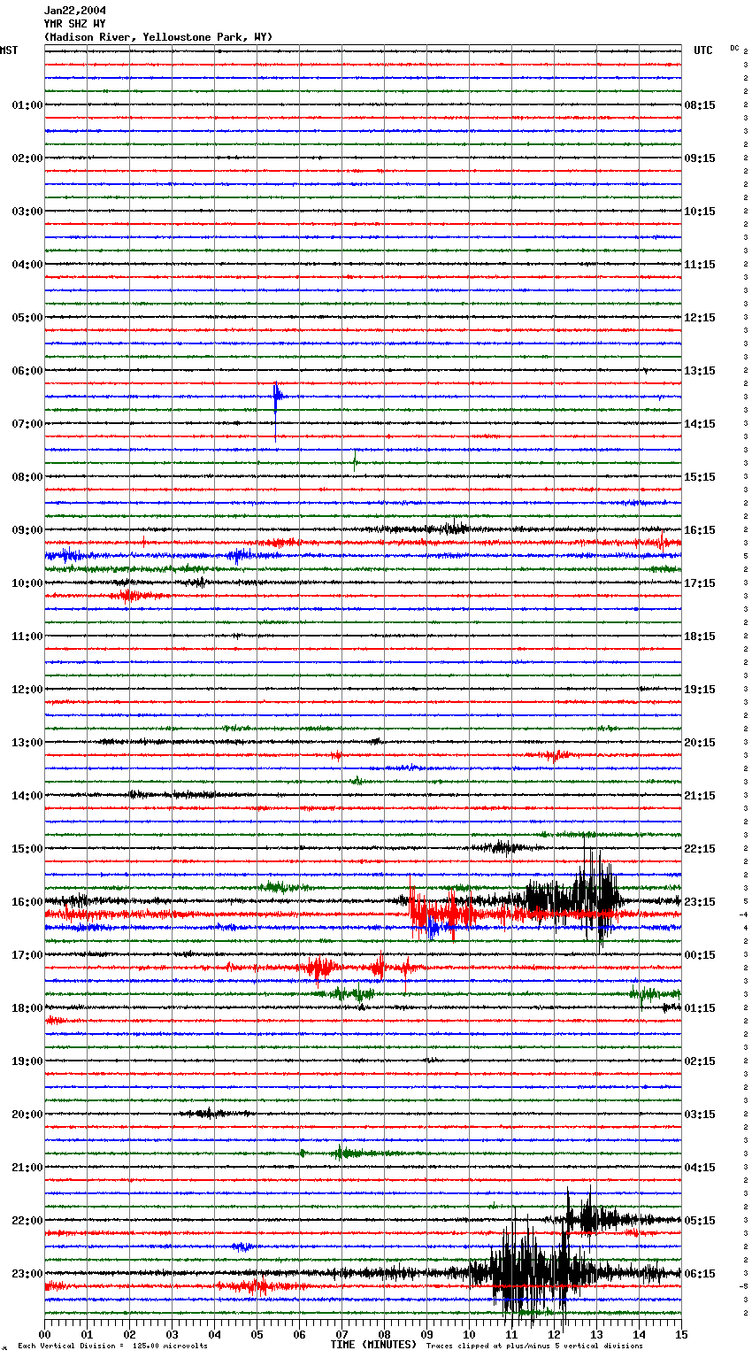Select the 10:00 MST hour label
752x1358 pixels.
tap(27, 583)
